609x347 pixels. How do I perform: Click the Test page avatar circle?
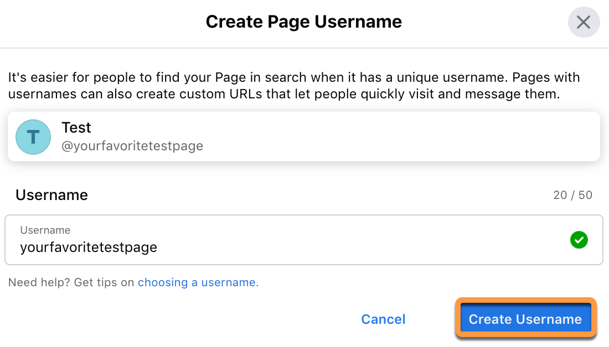(x=34, y=136)
